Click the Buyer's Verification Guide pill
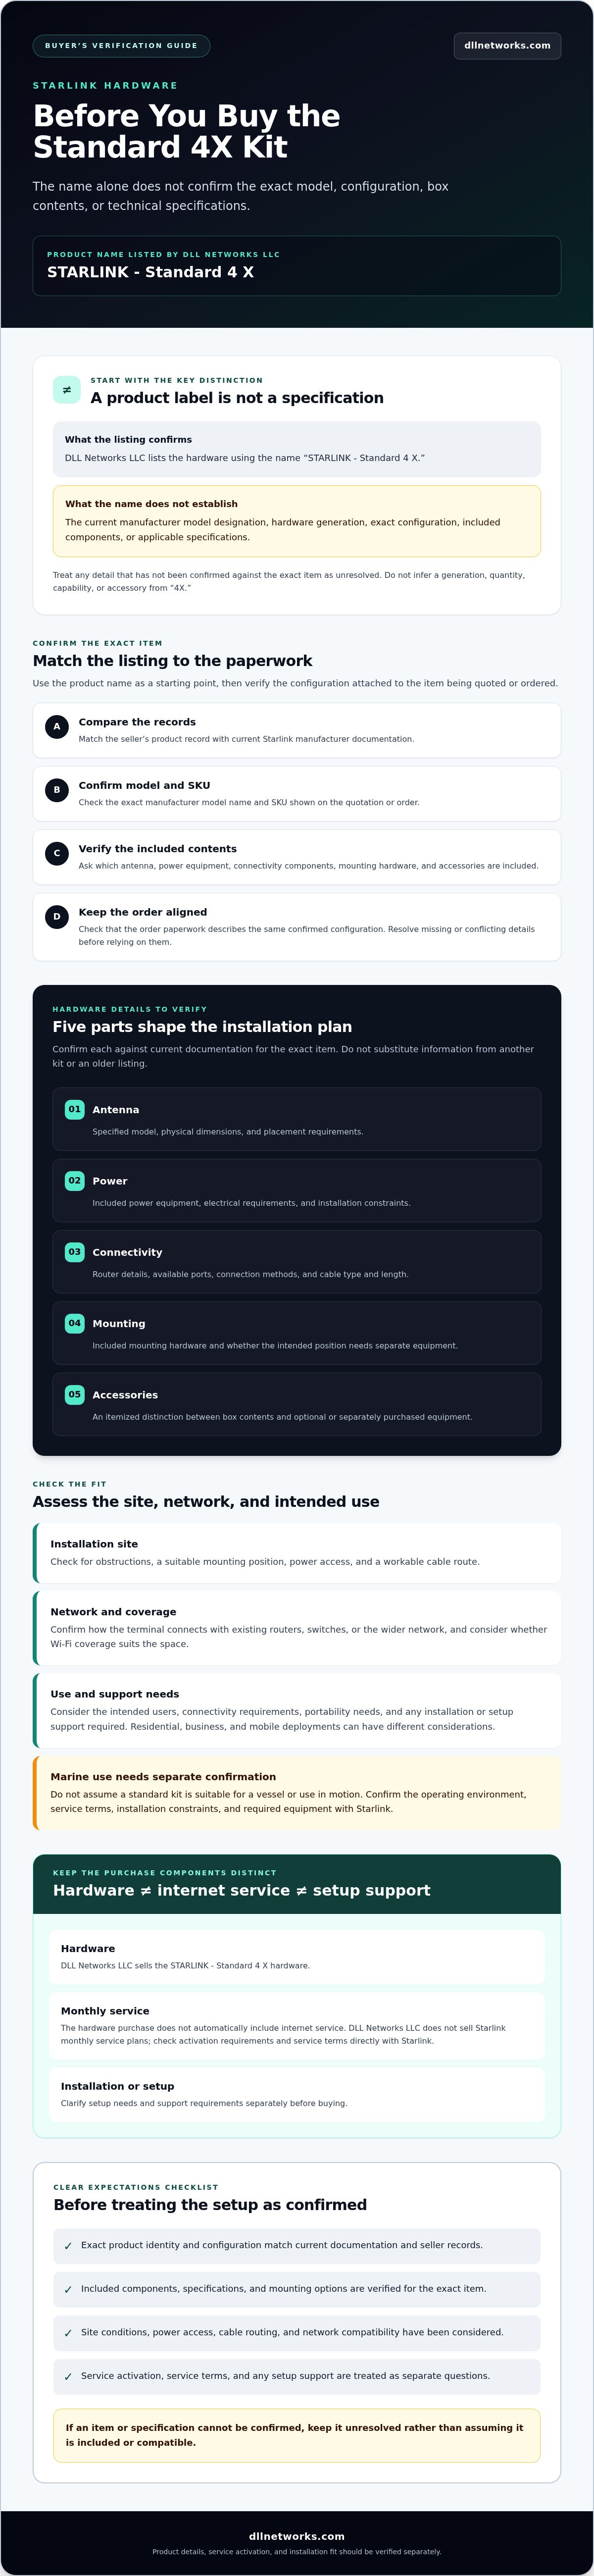 [121, 46]
